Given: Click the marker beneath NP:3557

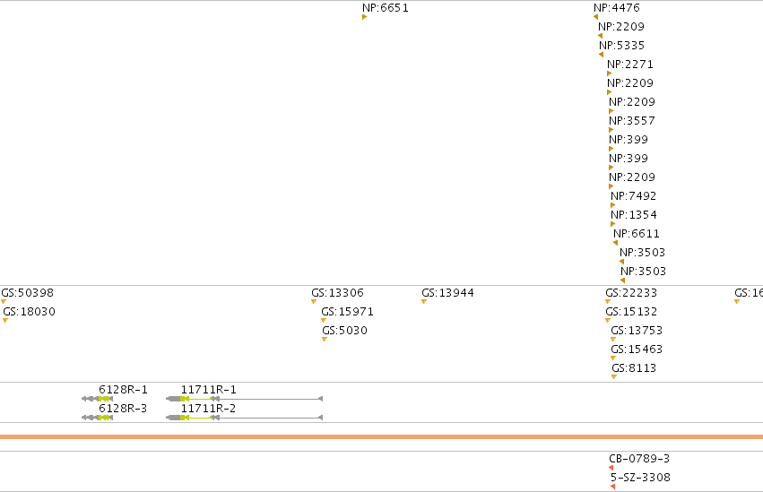Looking at the screenshot, I should click(x=611, y=130).
